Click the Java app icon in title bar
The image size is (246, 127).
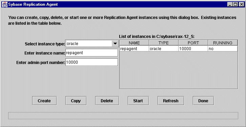[4, 4]
